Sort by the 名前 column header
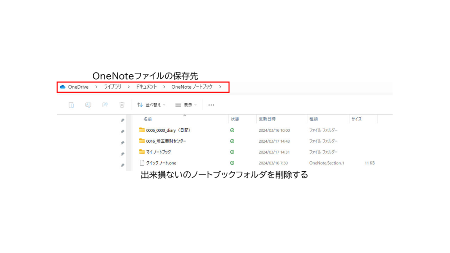This screenshot has height=253, width=450. [x=148, y=119]
